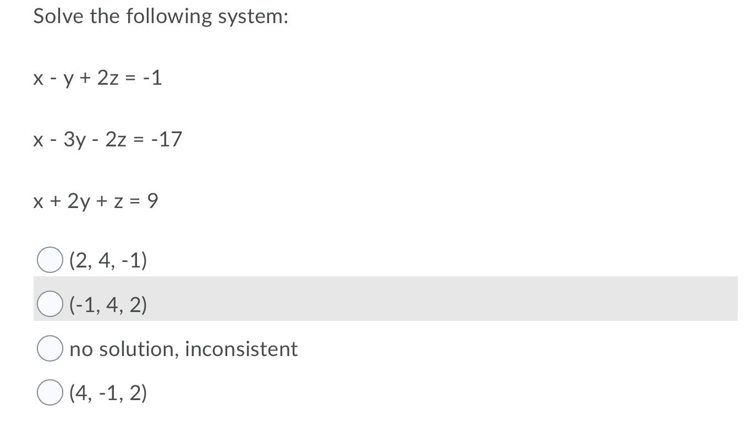Click the answer text (2, 4, -1)
746x421 pixels.
(x=109, y=260)
